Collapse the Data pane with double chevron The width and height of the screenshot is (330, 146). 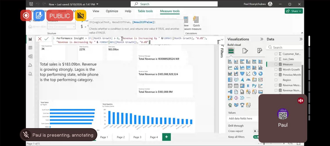(301, 39)
